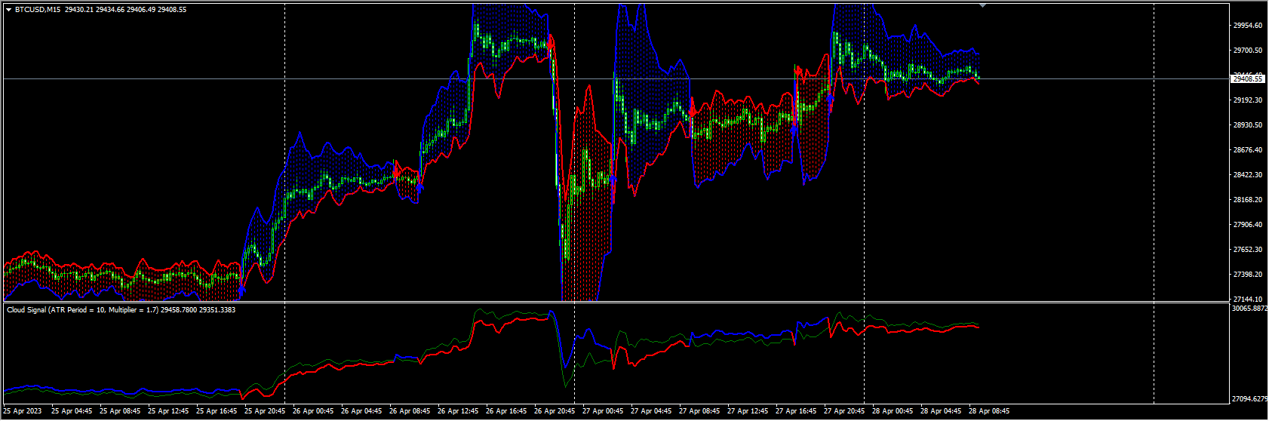1269x421 pixels.
Task: Click the BTCUSD,M15 chart title text
Action: coord(38,10)
